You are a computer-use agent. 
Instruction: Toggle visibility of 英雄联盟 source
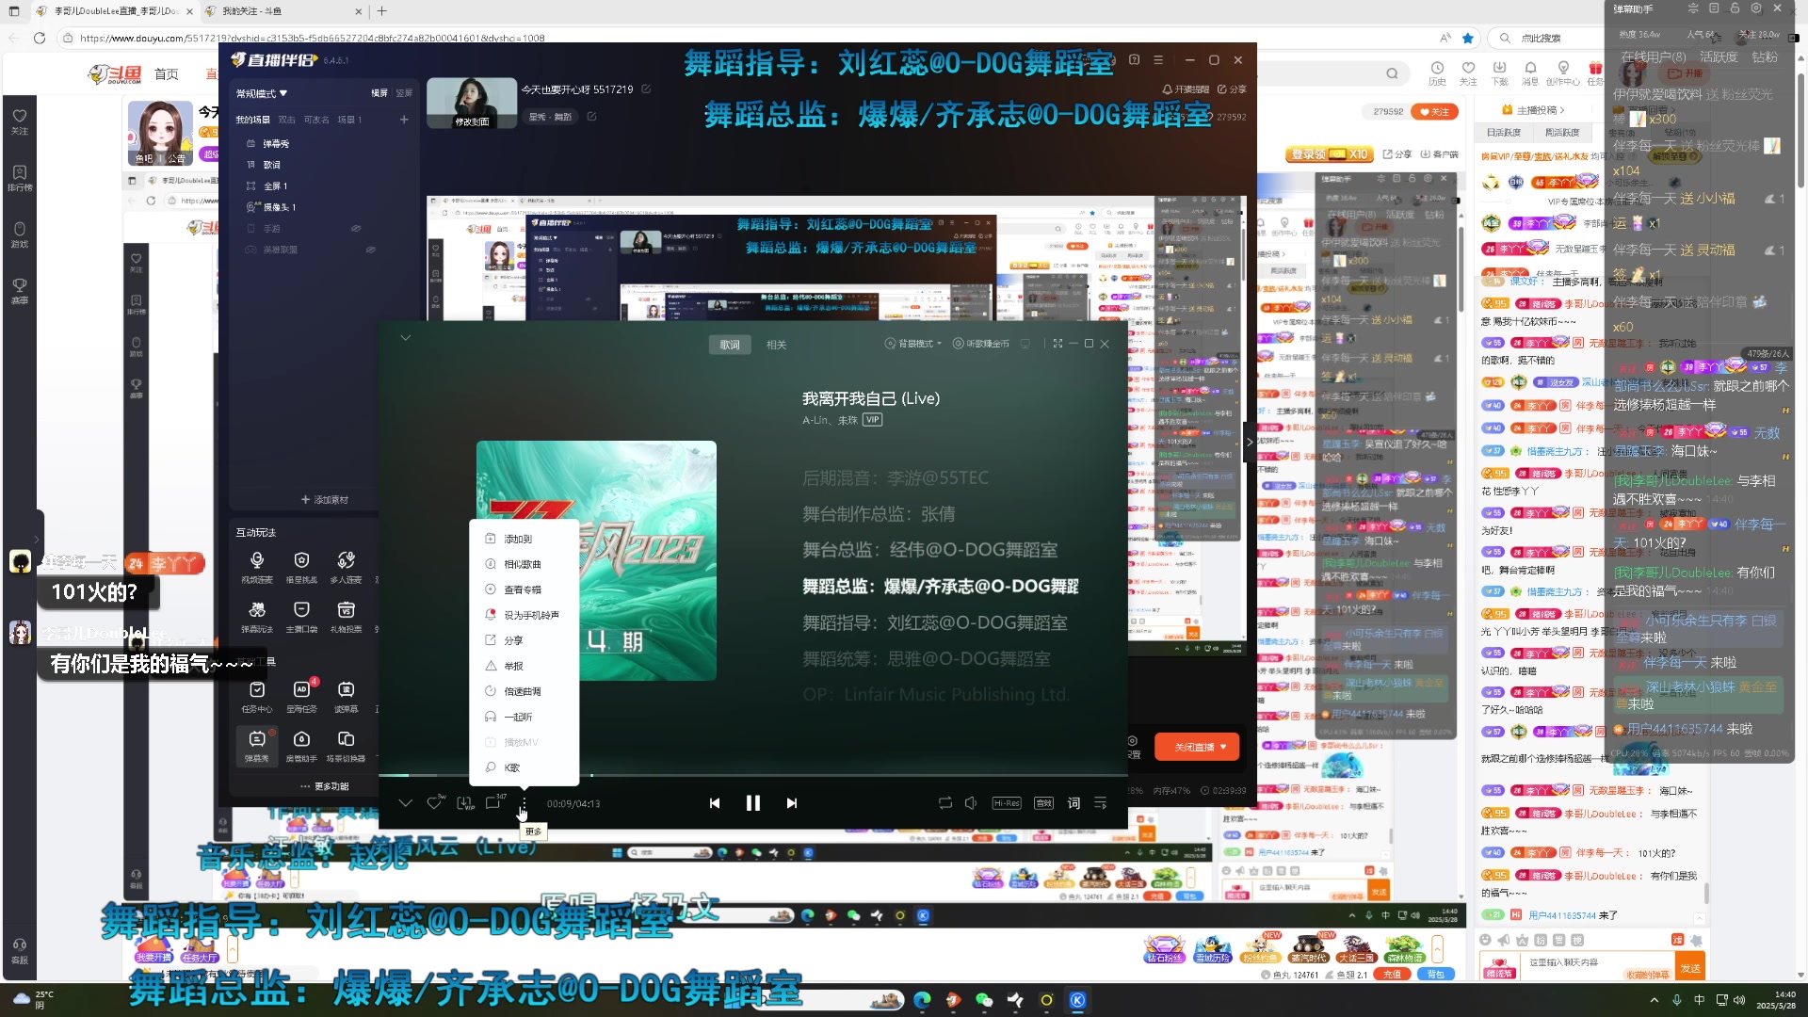point(370,250)
